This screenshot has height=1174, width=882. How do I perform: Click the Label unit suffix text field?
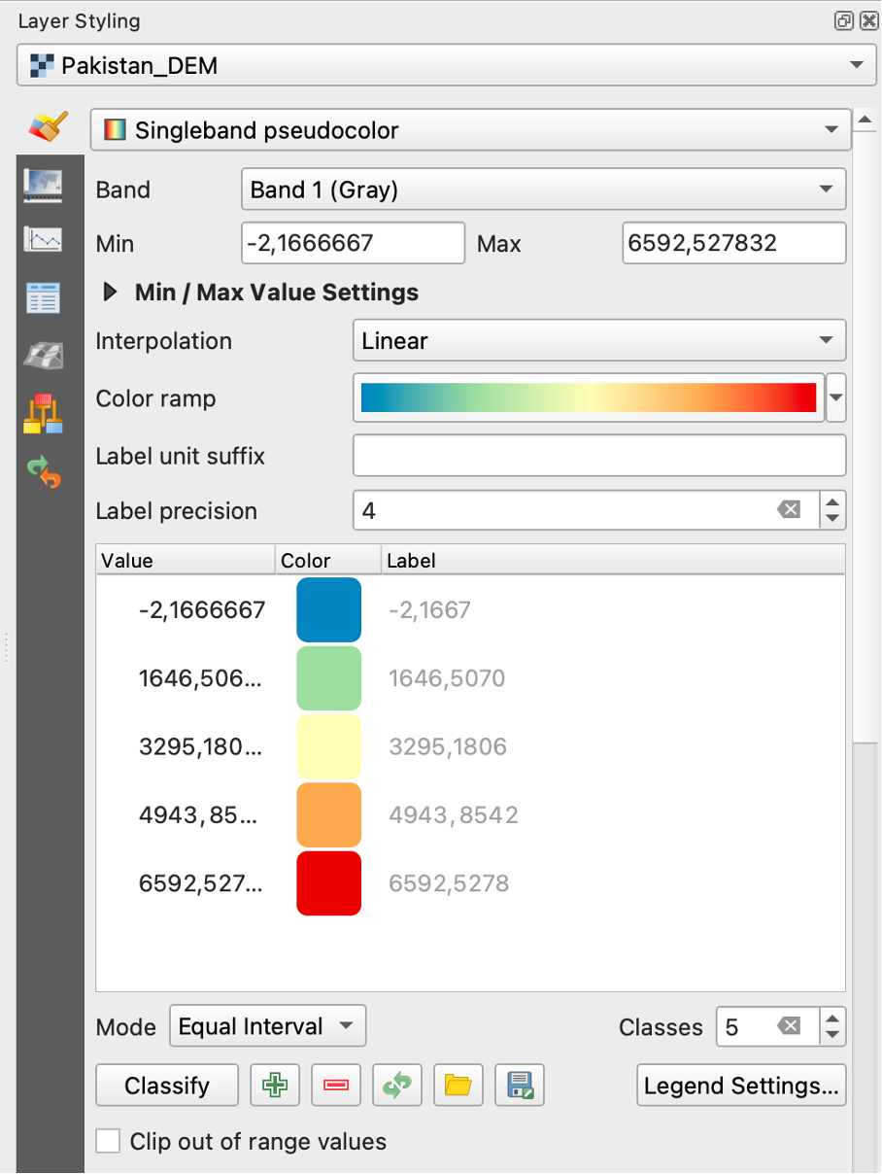click(x=598, y=456)
